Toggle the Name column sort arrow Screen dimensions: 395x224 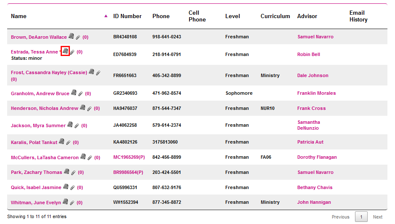point(106,16)
